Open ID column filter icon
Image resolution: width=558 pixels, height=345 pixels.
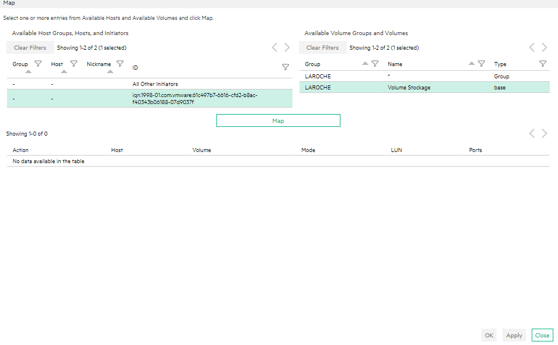tap(285, 67)
